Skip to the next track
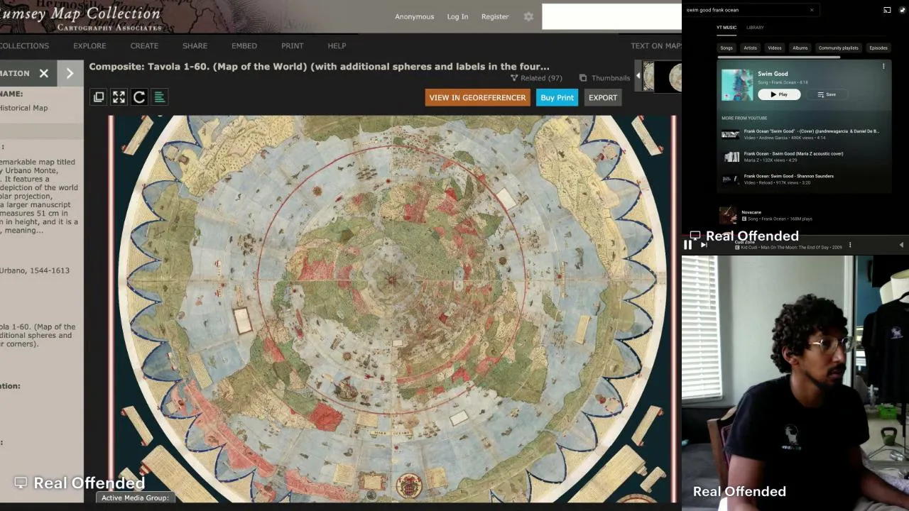 (704, 245)
